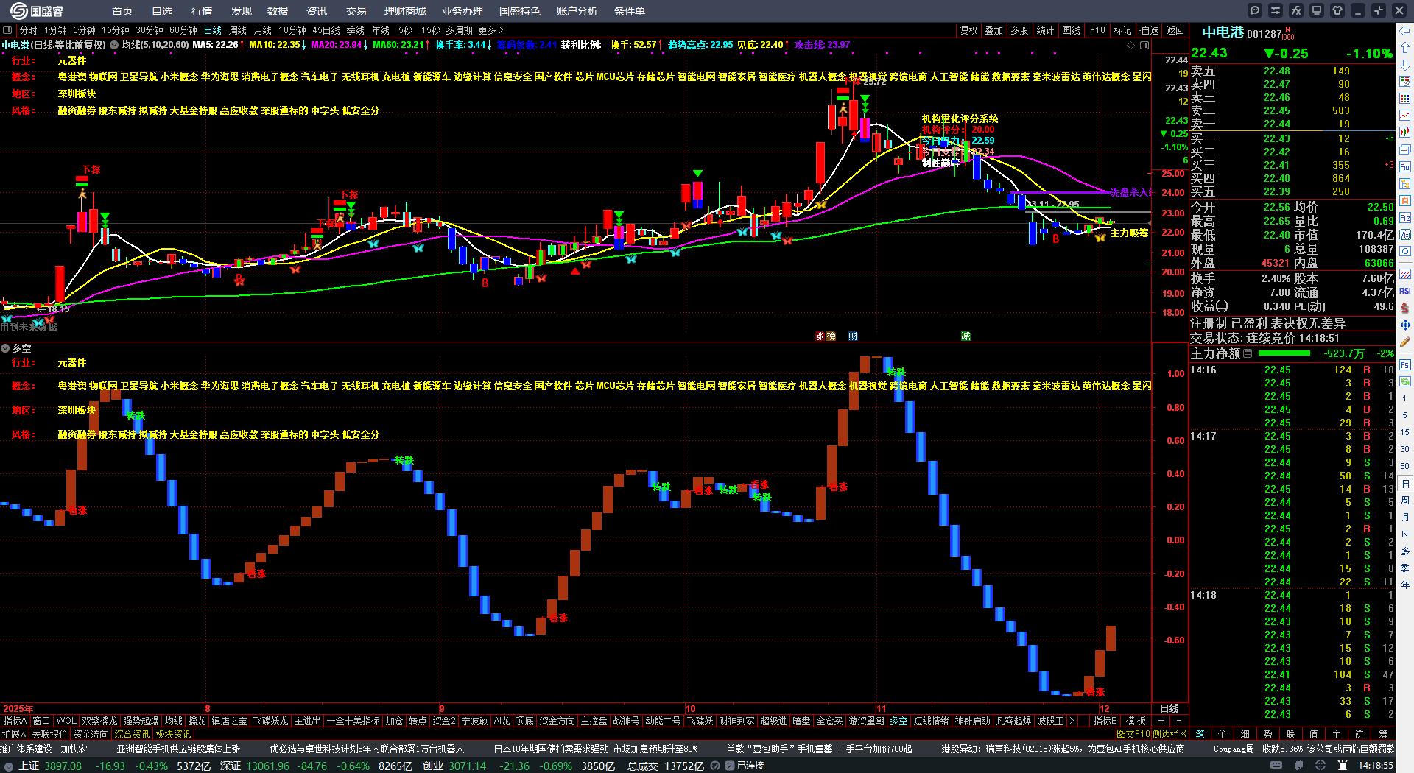Open the message chat bubble icon
The width and height of the screenshot is (1414, 773).
(x=1255, y=10)
